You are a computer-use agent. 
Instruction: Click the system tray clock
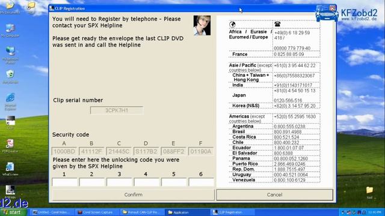(x=374, y=212)
